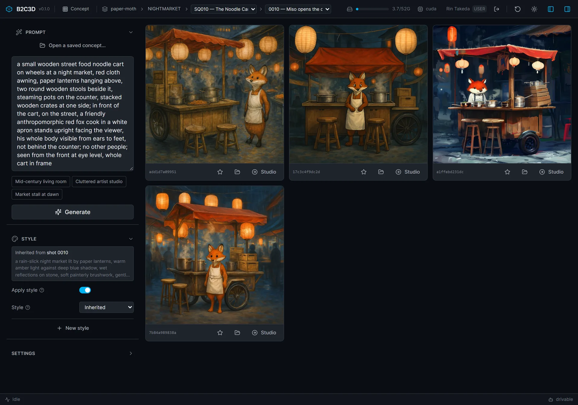
Task: Open the SQ010 — The Noodle Cart sequence dropdown
Action: coord(224,9)
